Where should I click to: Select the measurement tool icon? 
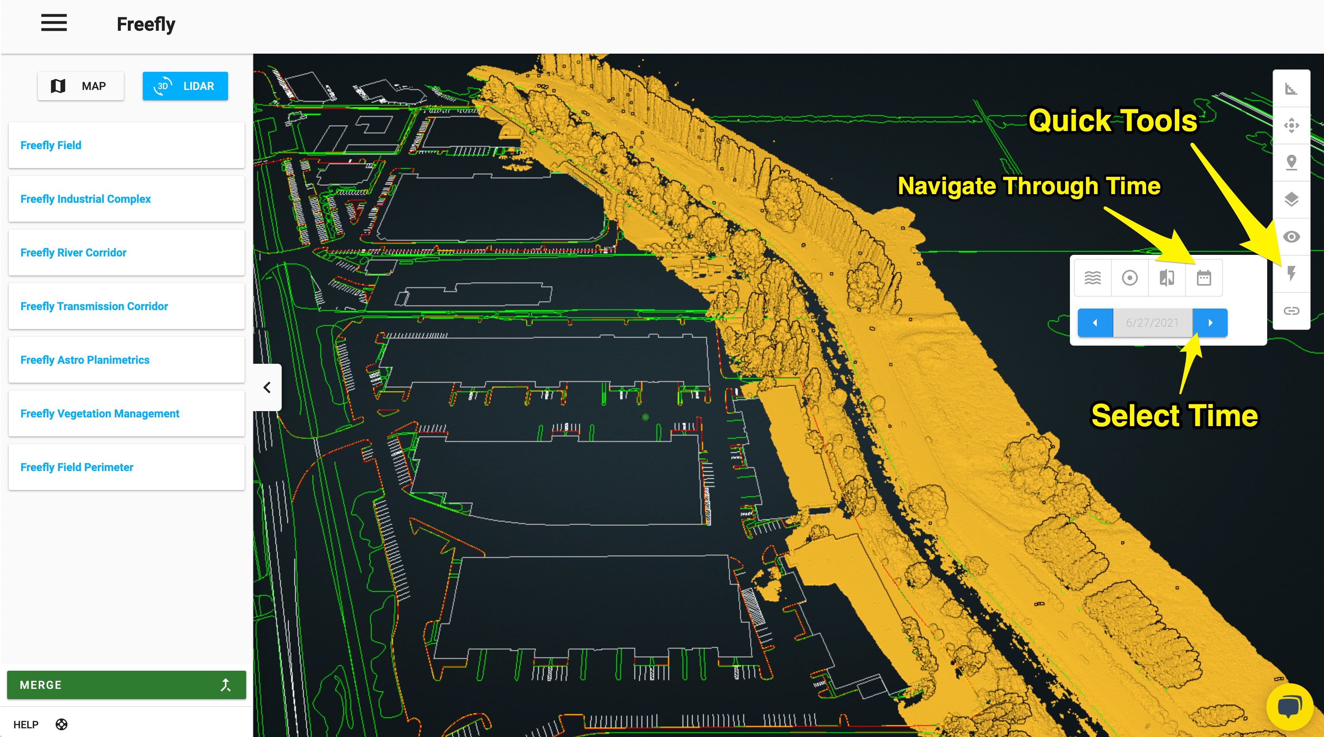tap(1291, 88)
